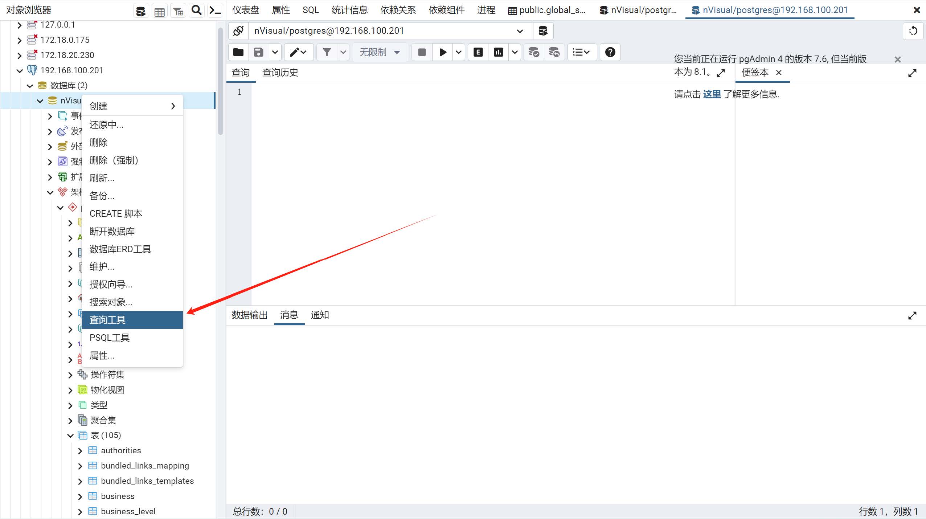
Task: Click the Explain Analyze chart icon
Action: point(499,52)
